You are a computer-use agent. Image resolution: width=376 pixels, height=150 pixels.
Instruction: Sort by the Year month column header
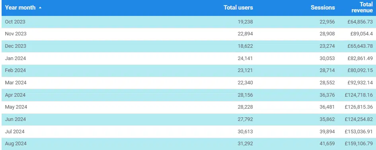click(x=20, y=8)
